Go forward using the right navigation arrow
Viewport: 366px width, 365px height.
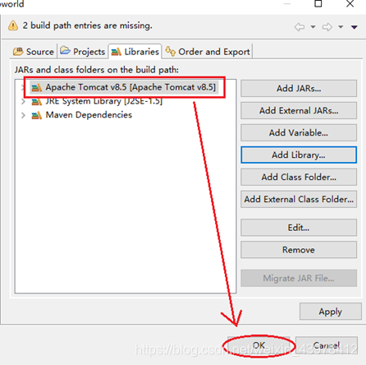(x=327, y=27)
